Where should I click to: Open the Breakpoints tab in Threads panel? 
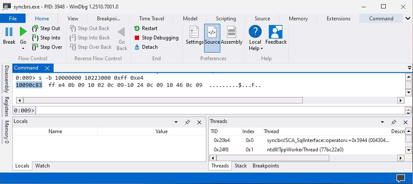265,166
